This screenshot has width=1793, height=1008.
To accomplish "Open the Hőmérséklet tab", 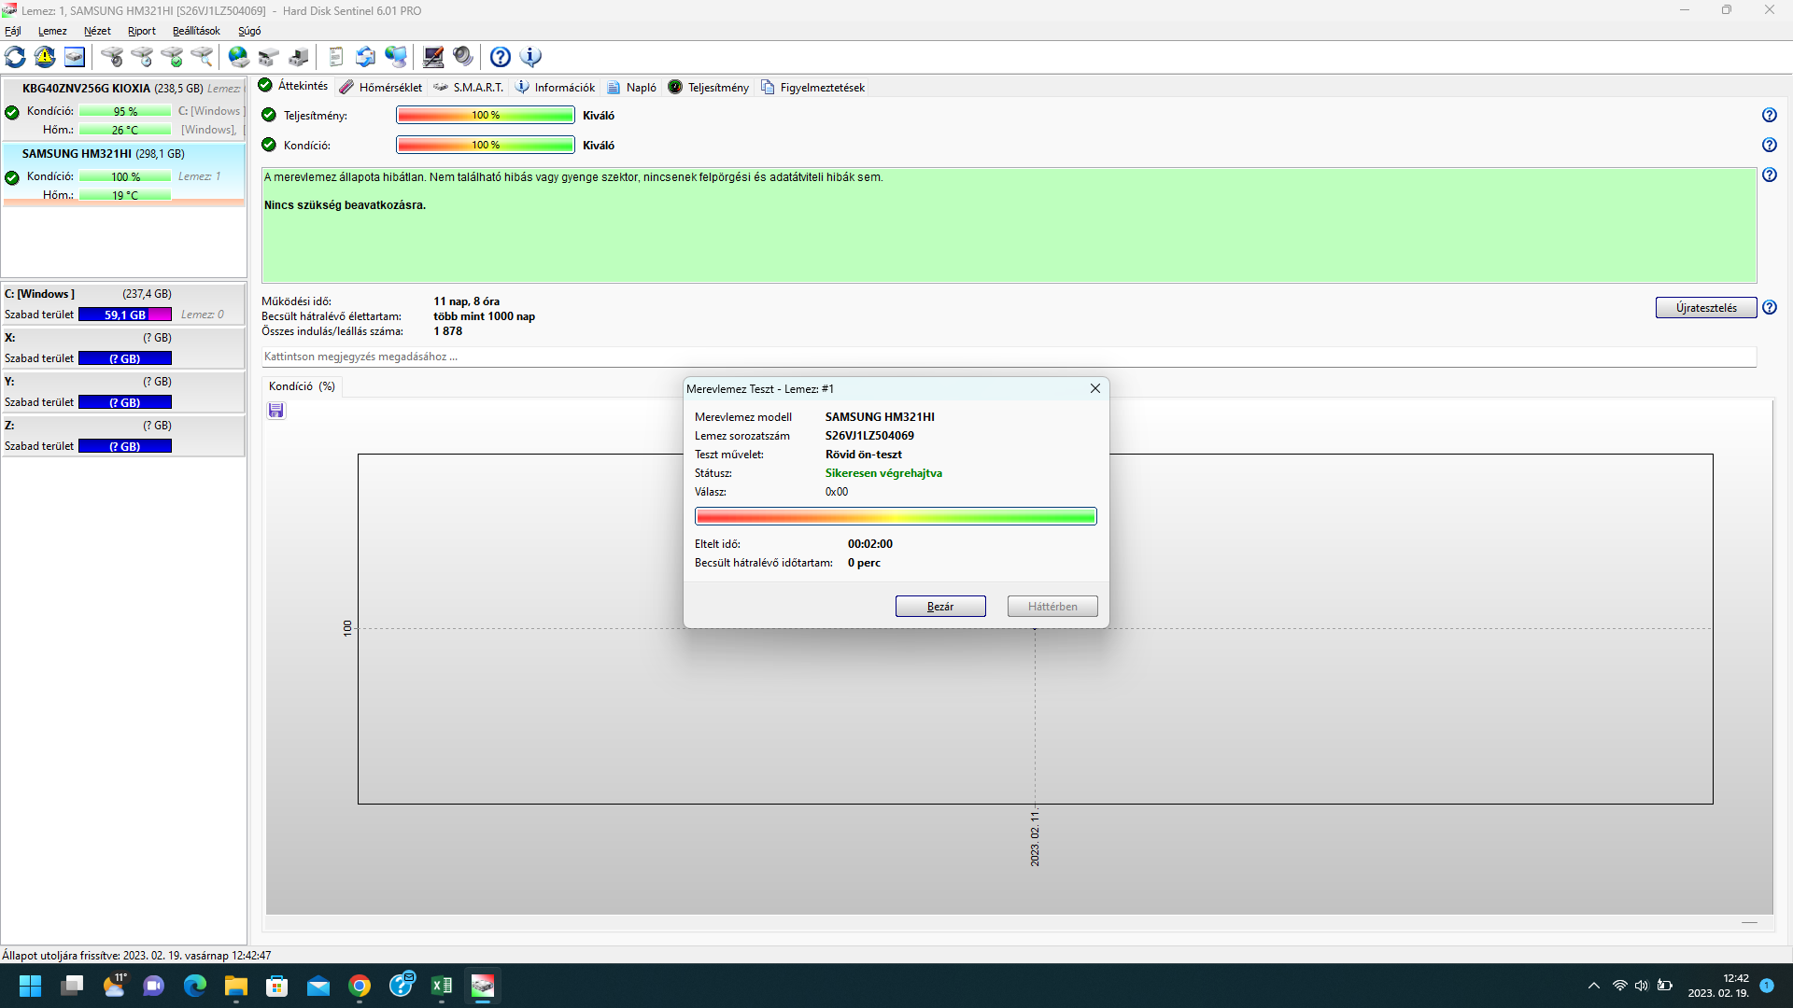I will click(381, 88).
